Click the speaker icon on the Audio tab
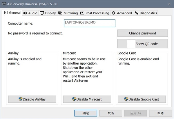This screenshot has width=174, height=119. click(x=25, y=13)
